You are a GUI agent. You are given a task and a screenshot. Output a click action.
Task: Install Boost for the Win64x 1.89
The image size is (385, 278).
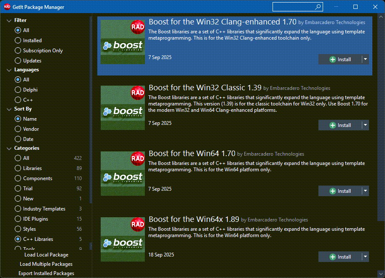coord(340,257)
